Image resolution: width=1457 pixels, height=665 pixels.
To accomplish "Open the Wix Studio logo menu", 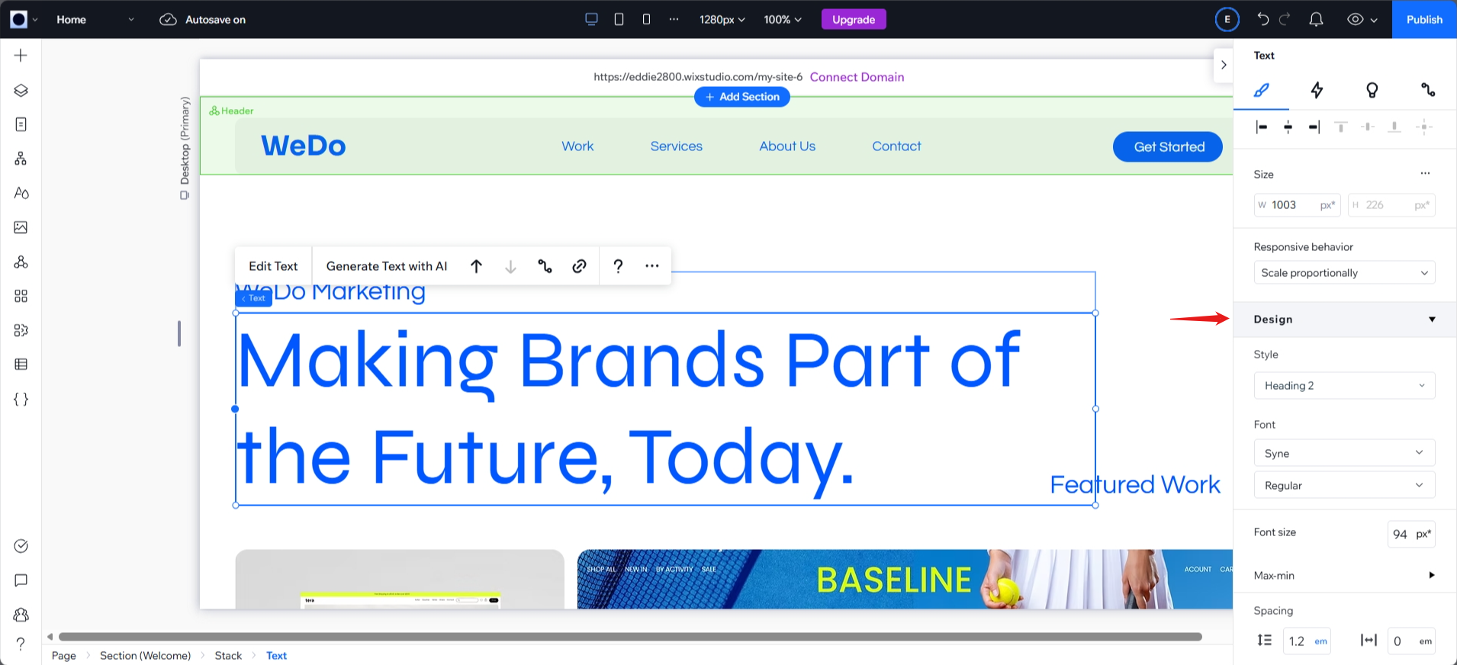I will click(24, 19).
